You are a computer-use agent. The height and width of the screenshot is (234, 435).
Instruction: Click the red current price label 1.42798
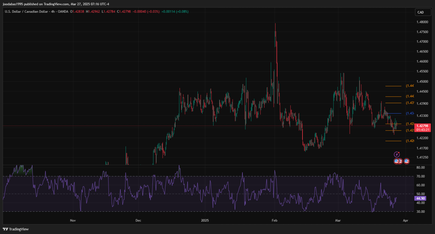pyautogui.click(x=422, y=126)
